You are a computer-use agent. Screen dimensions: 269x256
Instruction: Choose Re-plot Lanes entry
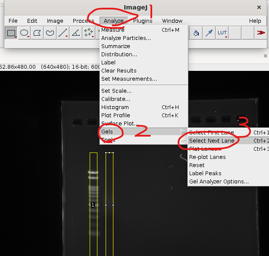pyautogui.click(x=228, y=157)
